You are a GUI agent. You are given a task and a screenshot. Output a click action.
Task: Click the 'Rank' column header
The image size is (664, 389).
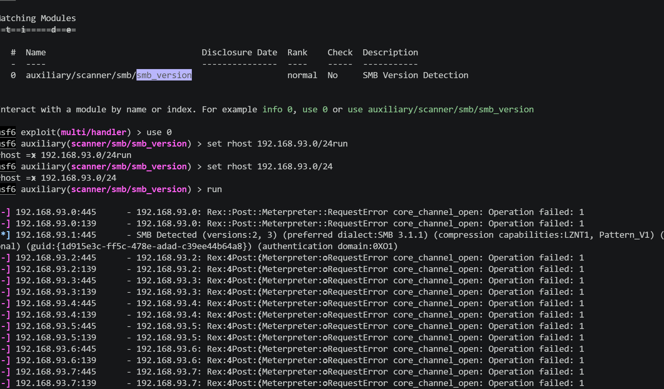[x=297, y=52]
